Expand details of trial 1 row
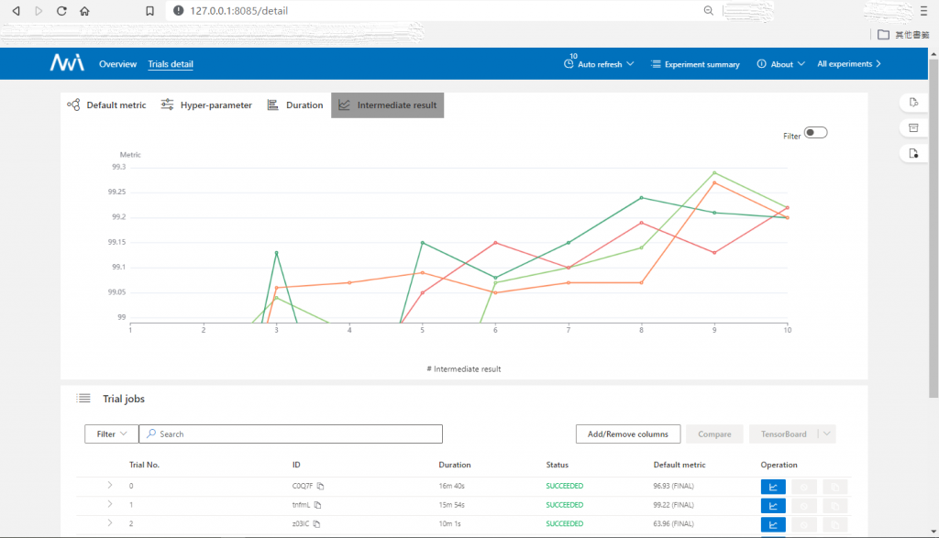This screenshot has height=538, width=939. click(x=110, y=504)
